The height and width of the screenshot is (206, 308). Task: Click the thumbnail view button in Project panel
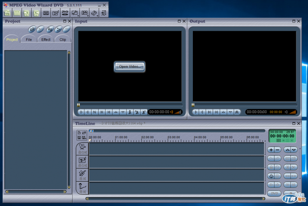tap(50, 30)
